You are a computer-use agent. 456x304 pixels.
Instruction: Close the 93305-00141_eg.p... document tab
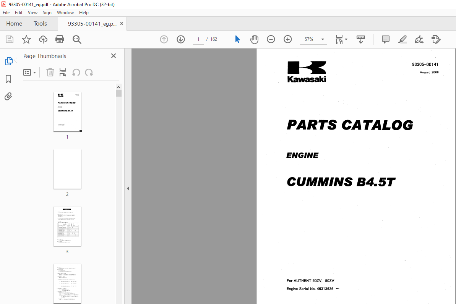(x=122, y=24)
